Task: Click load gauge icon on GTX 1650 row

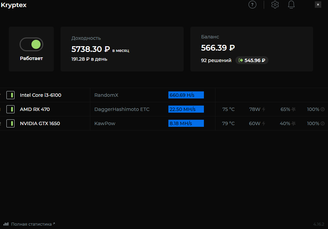Action: (x=323, y=123)
